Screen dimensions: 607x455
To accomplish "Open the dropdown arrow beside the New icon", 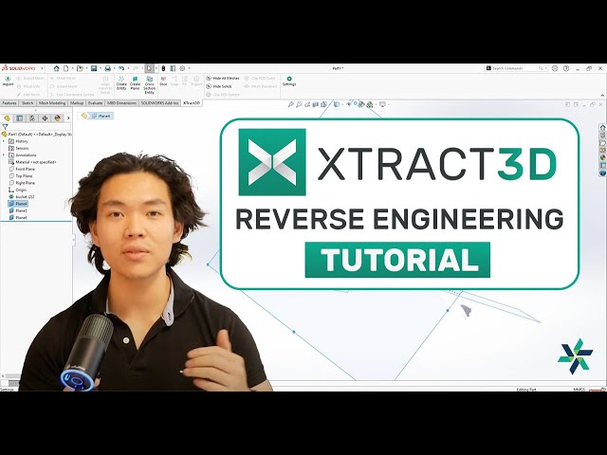I will (72, 68).
